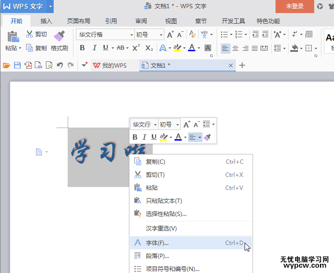This screenshot has height=273, width=334.
Task: Switch to the 插入 ribbon tab
Action: [x=46, y=21]
